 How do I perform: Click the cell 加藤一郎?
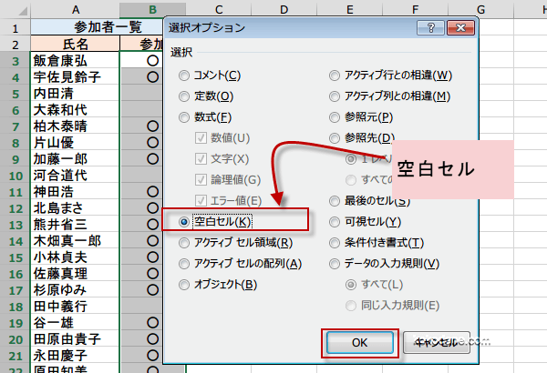[75, 159]
